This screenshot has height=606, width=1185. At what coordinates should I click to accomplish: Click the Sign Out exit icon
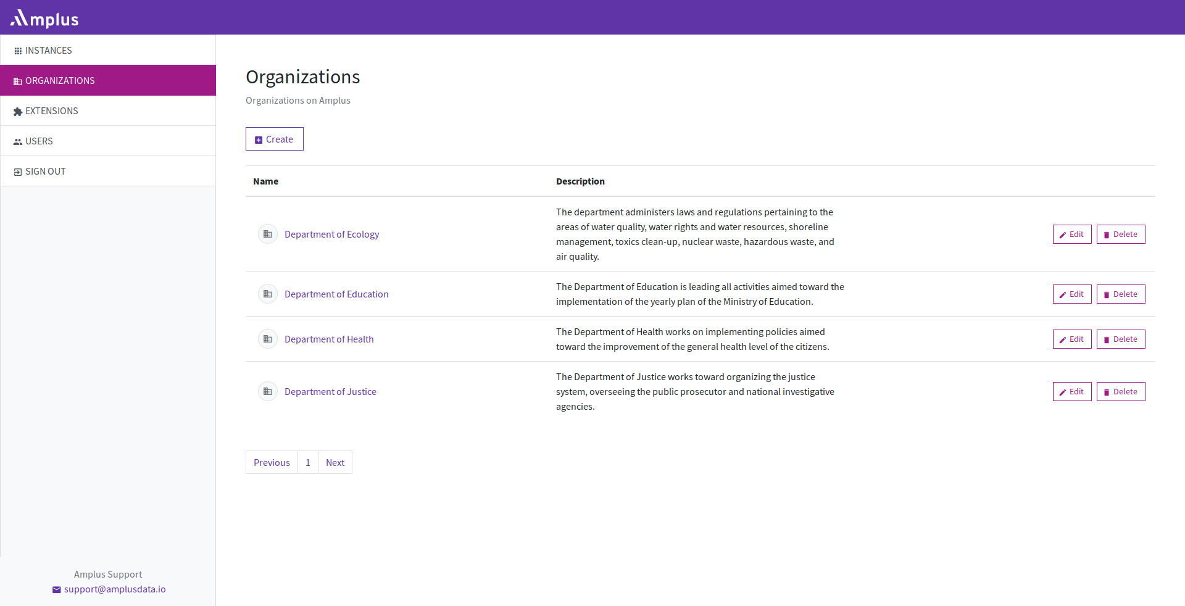click(18, 172)
